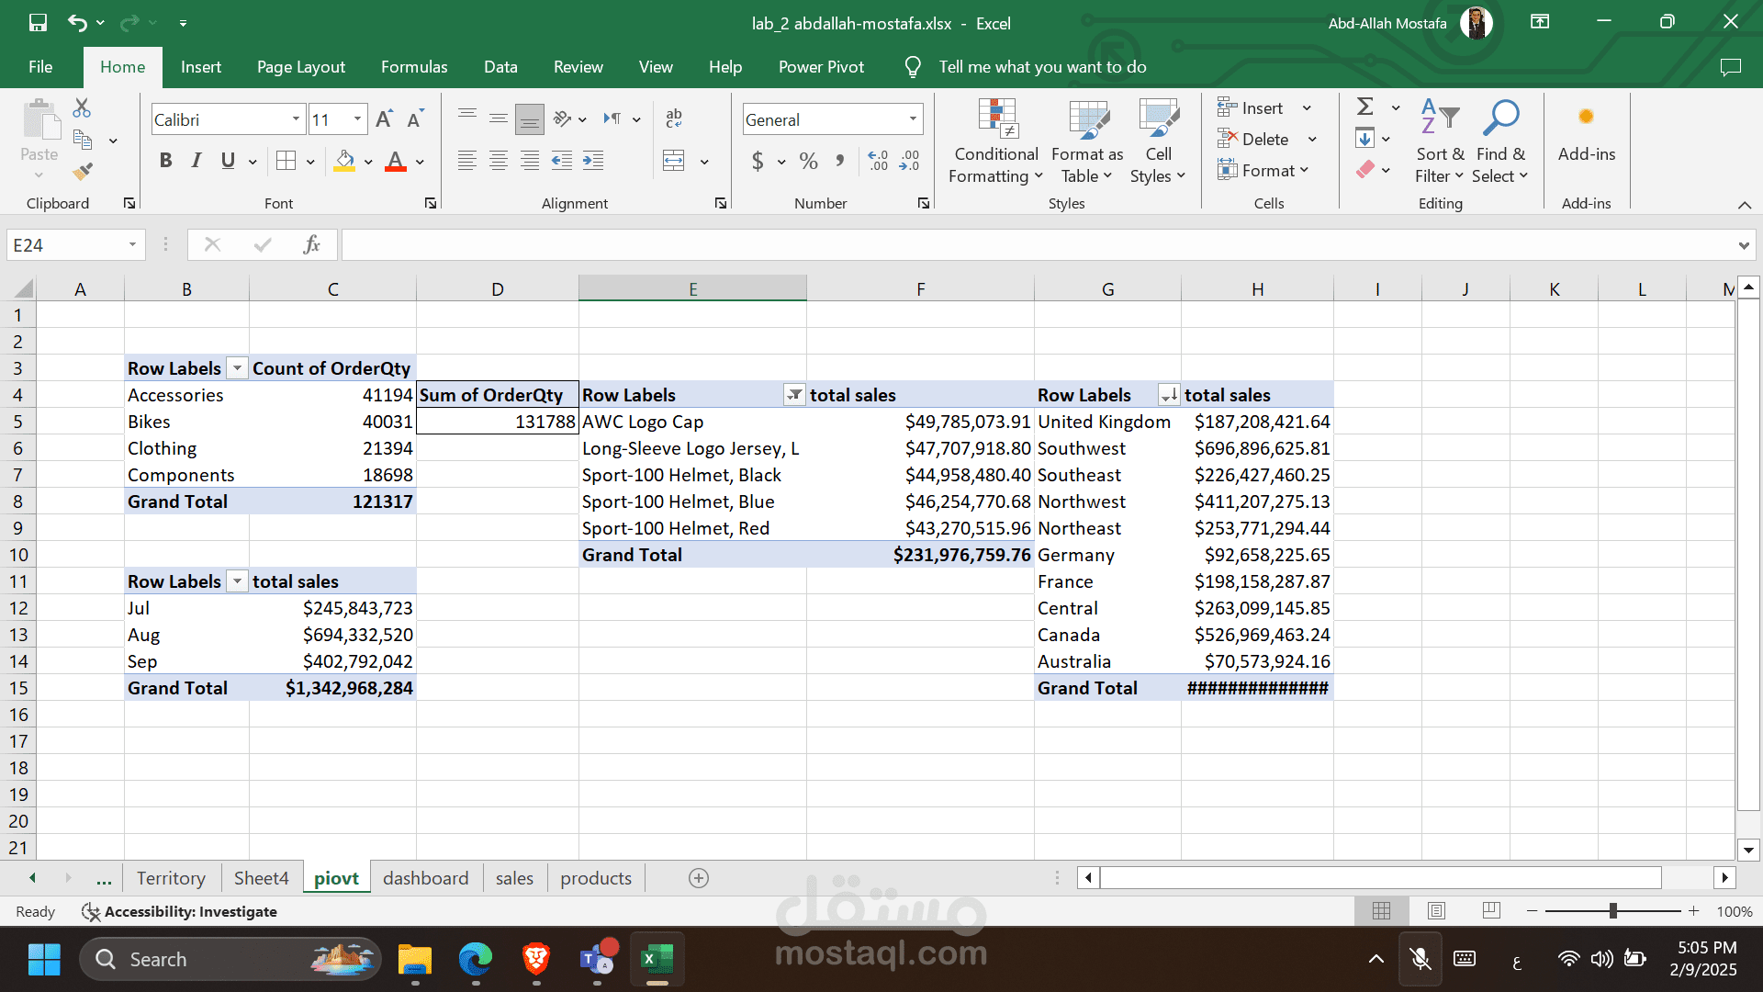
Task: Open the Power Pivot ribbon tab
Action: (821, 67)
